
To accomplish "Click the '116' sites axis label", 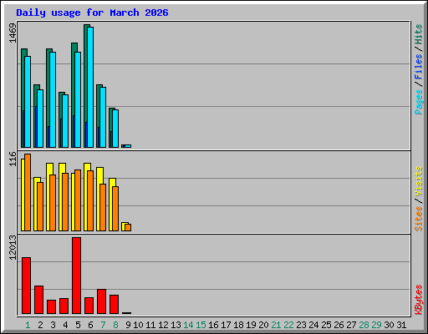I will point(13,159).
